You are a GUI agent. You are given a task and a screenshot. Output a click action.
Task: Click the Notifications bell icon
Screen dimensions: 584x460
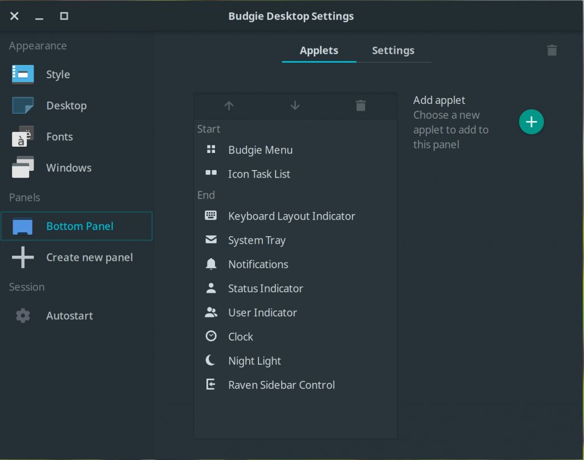[211, 264]
